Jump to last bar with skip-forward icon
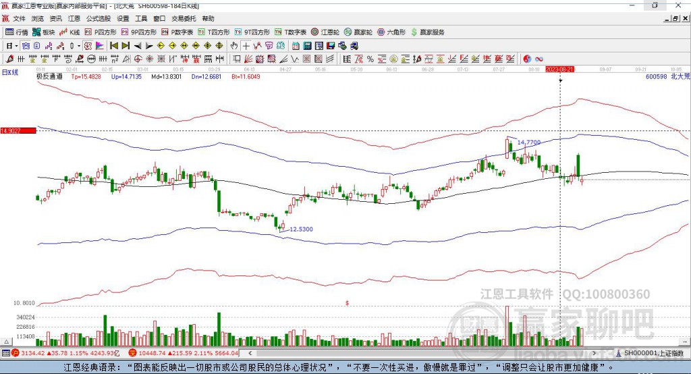The width and height of the screenshot is (691, 374). tap(126, 46)
